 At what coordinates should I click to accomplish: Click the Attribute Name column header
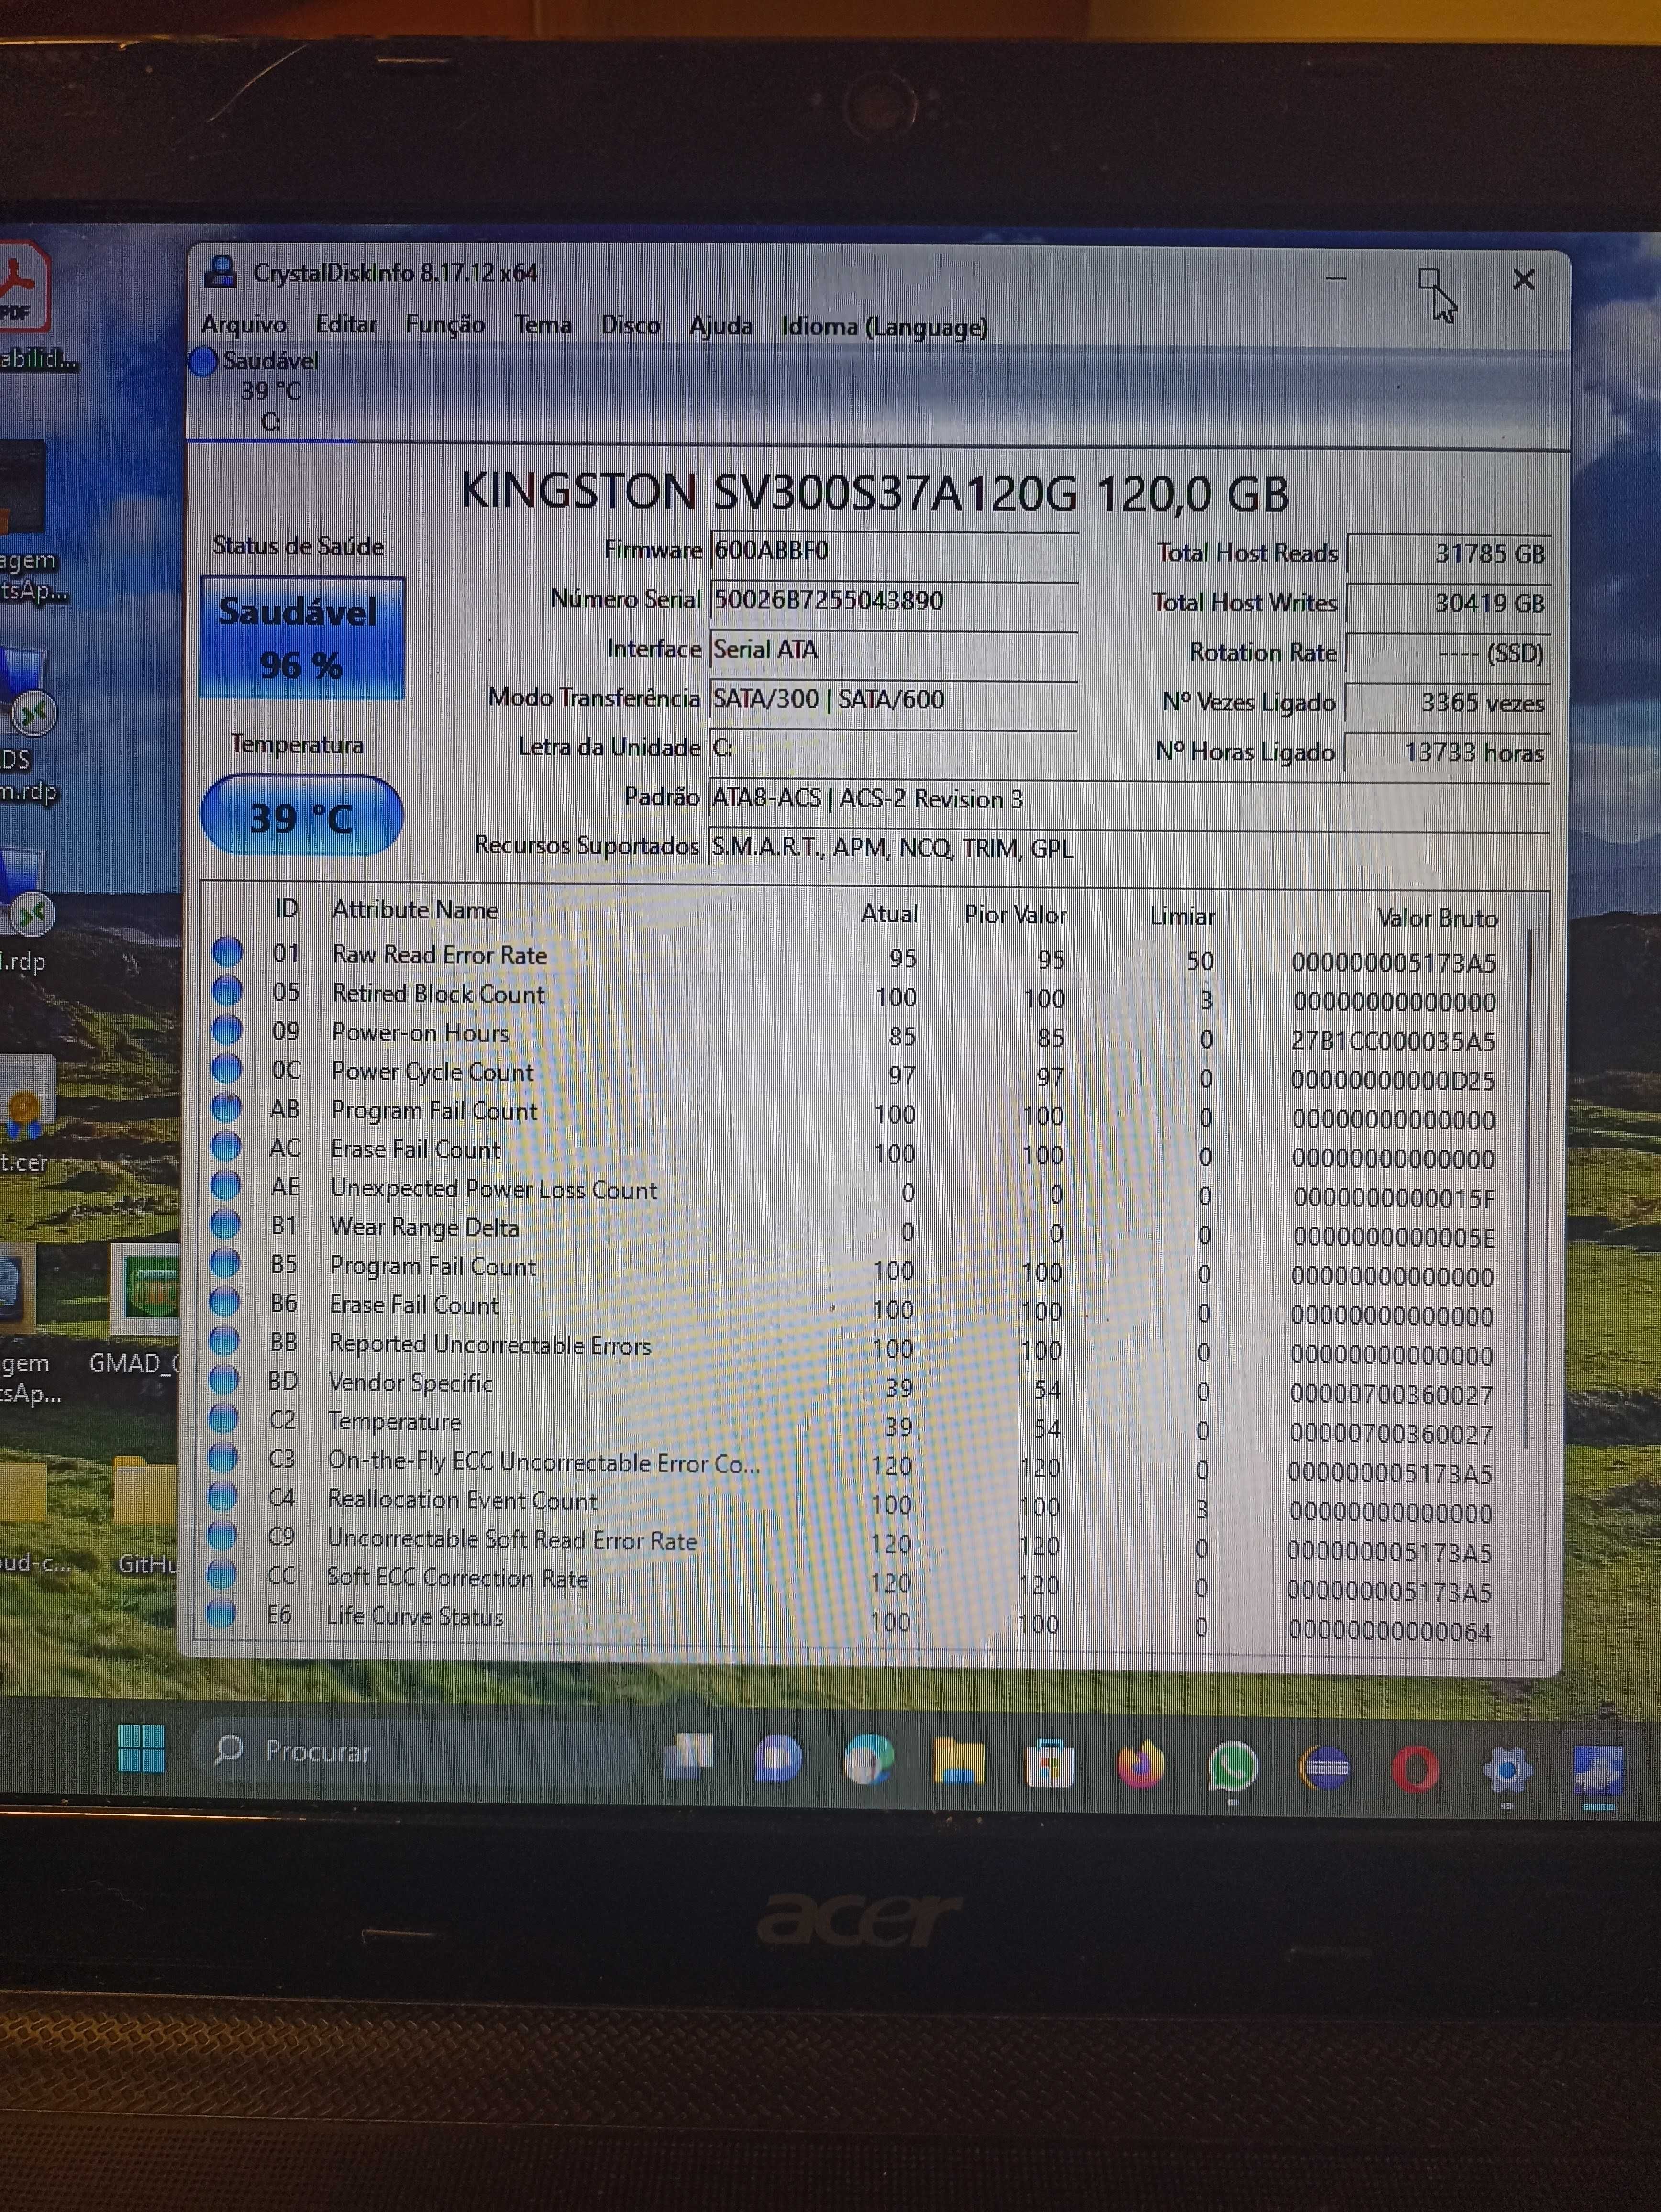pyautogui.click(x=415, y=910)
